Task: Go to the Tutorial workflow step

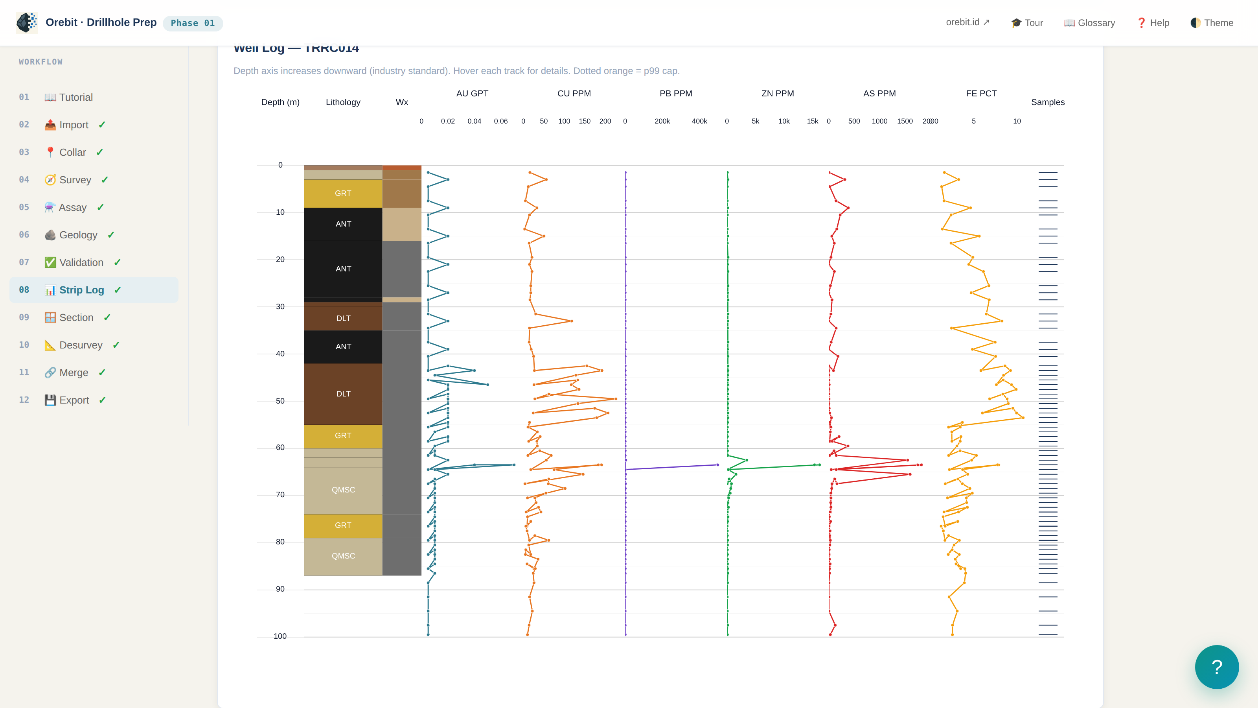Action: [94, 97]
